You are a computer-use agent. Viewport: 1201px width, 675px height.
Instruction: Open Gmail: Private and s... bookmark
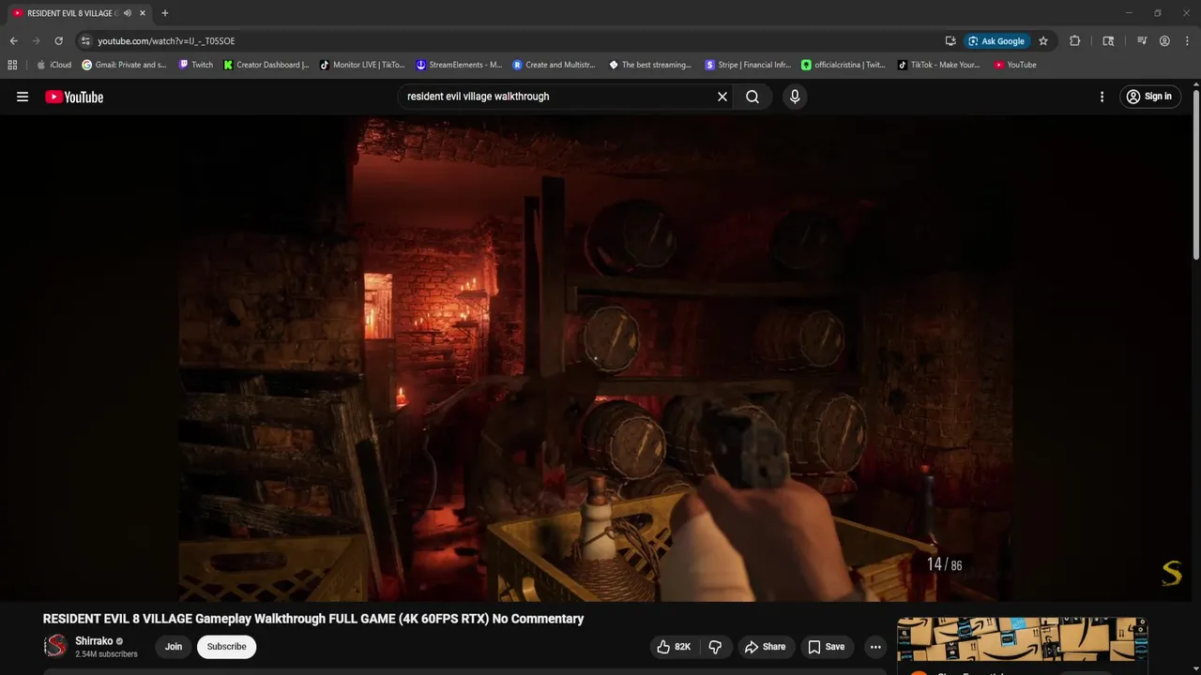[x=124, y=65]
